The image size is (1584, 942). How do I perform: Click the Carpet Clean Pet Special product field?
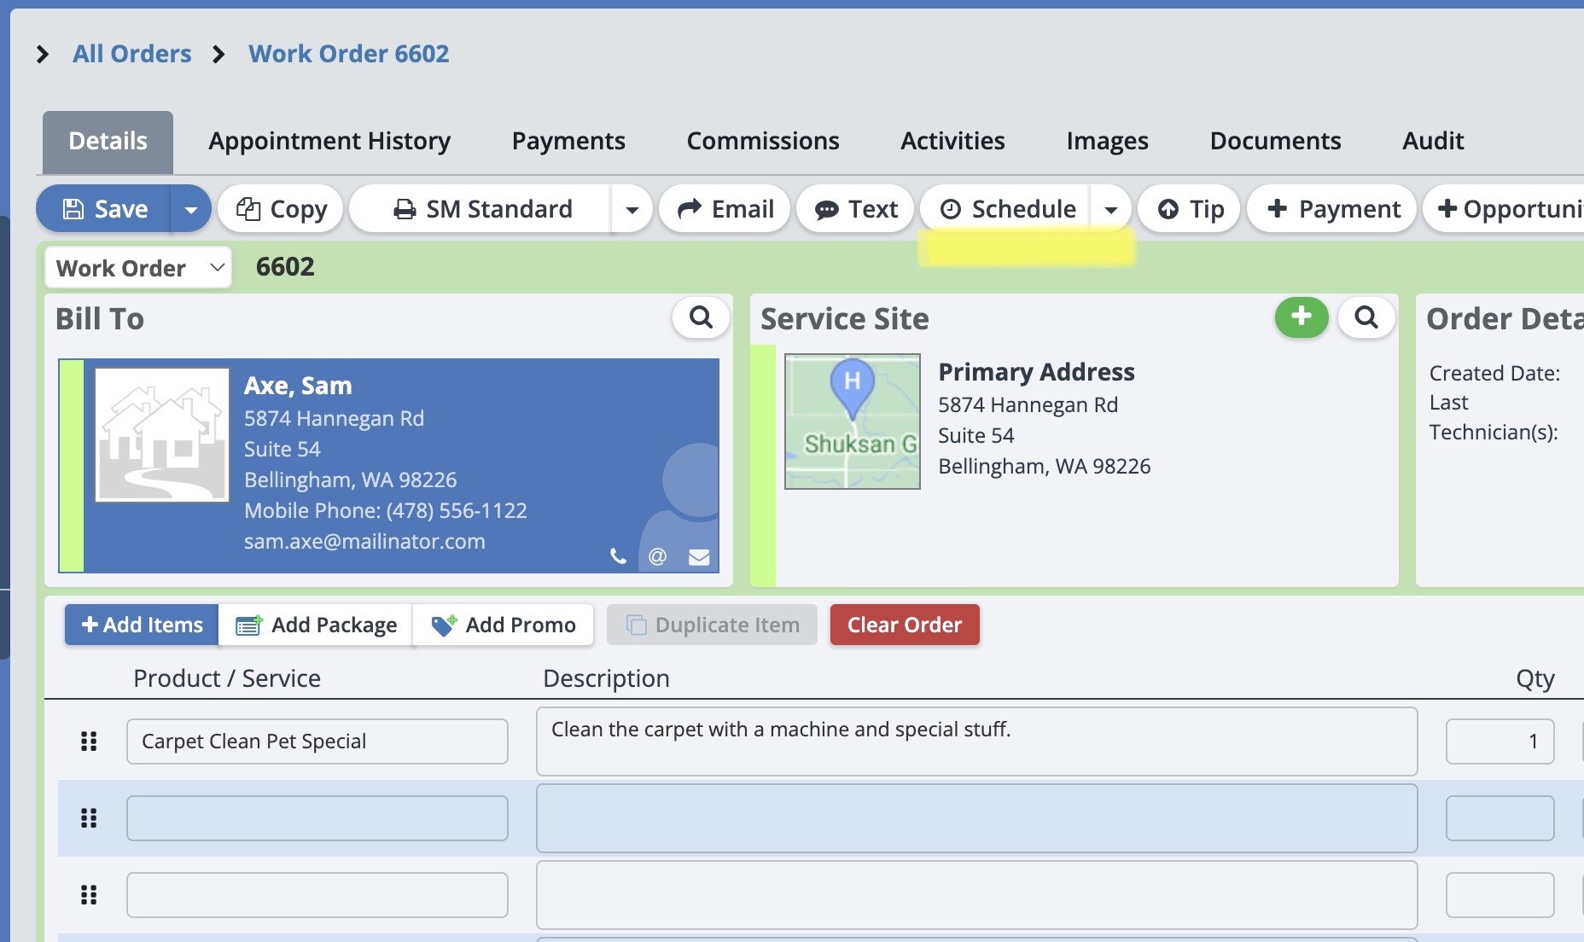pyautogui.click(x=317, y=741)
